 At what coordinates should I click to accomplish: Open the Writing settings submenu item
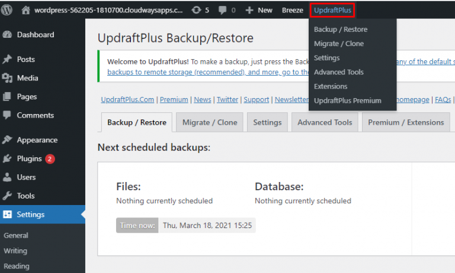point(15,251)
